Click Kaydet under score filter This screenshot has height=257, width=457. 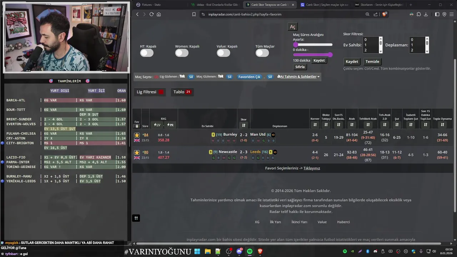[352, 62]
